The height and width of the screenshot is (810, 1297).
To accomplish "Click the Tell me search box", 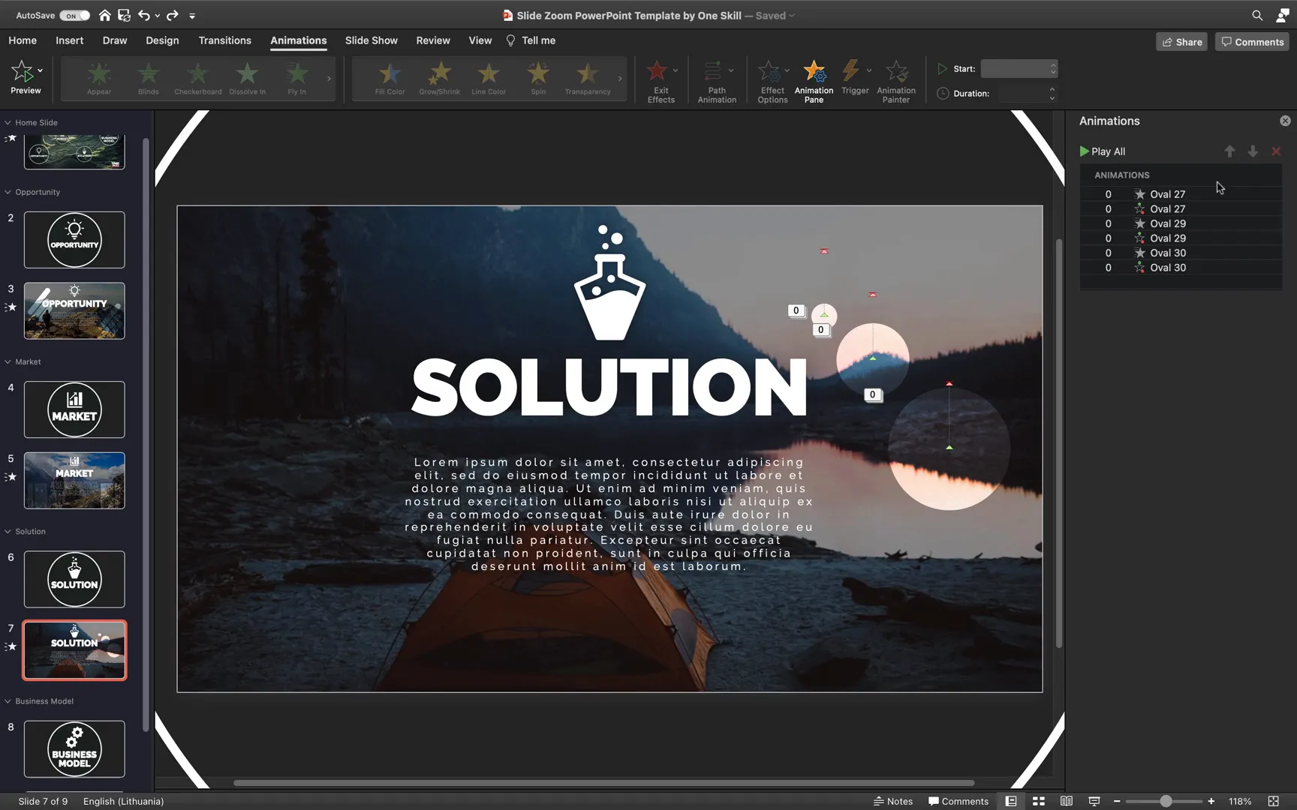I will (531, 40).
